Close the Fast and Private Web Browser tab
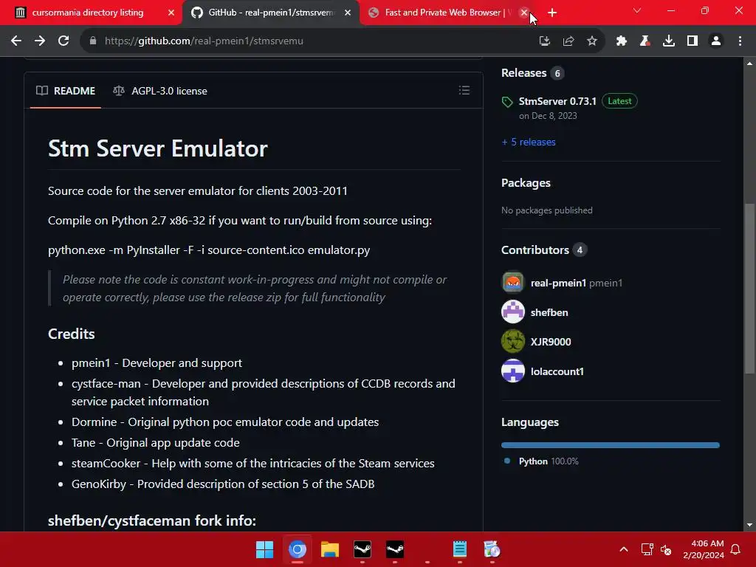The height and width of the screenshot is (567, 756). [x=524, y=13]
